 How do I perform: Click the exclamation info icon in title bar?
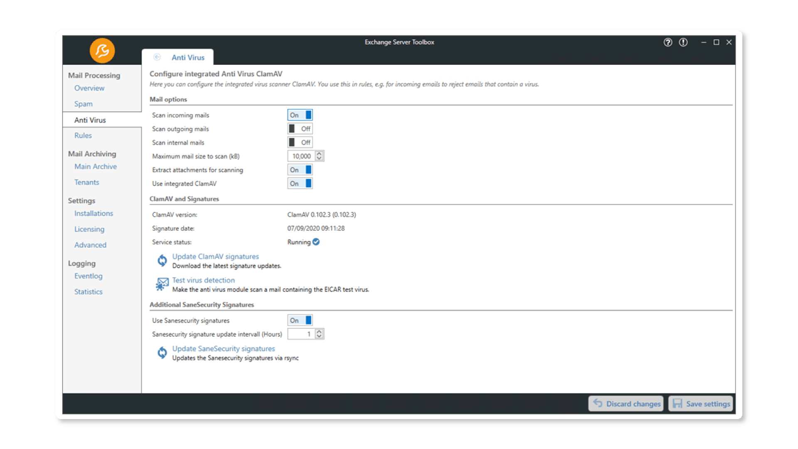pos(683,42)
